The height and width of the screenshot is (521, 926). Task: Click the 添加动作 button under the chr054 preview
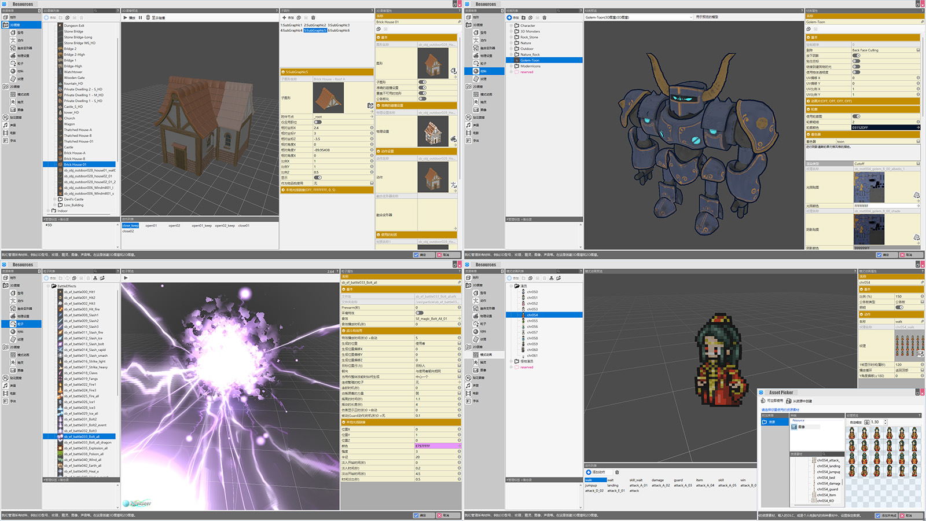pos(596,472)
